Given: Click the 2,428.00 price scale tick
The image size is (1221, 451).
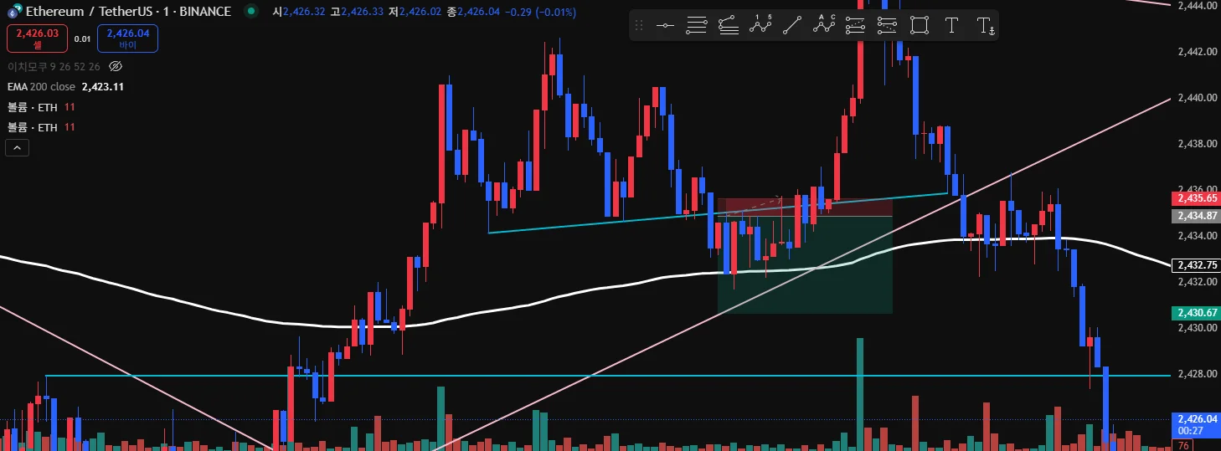Looking at the screenshot, I should [x=1197, y=374].
